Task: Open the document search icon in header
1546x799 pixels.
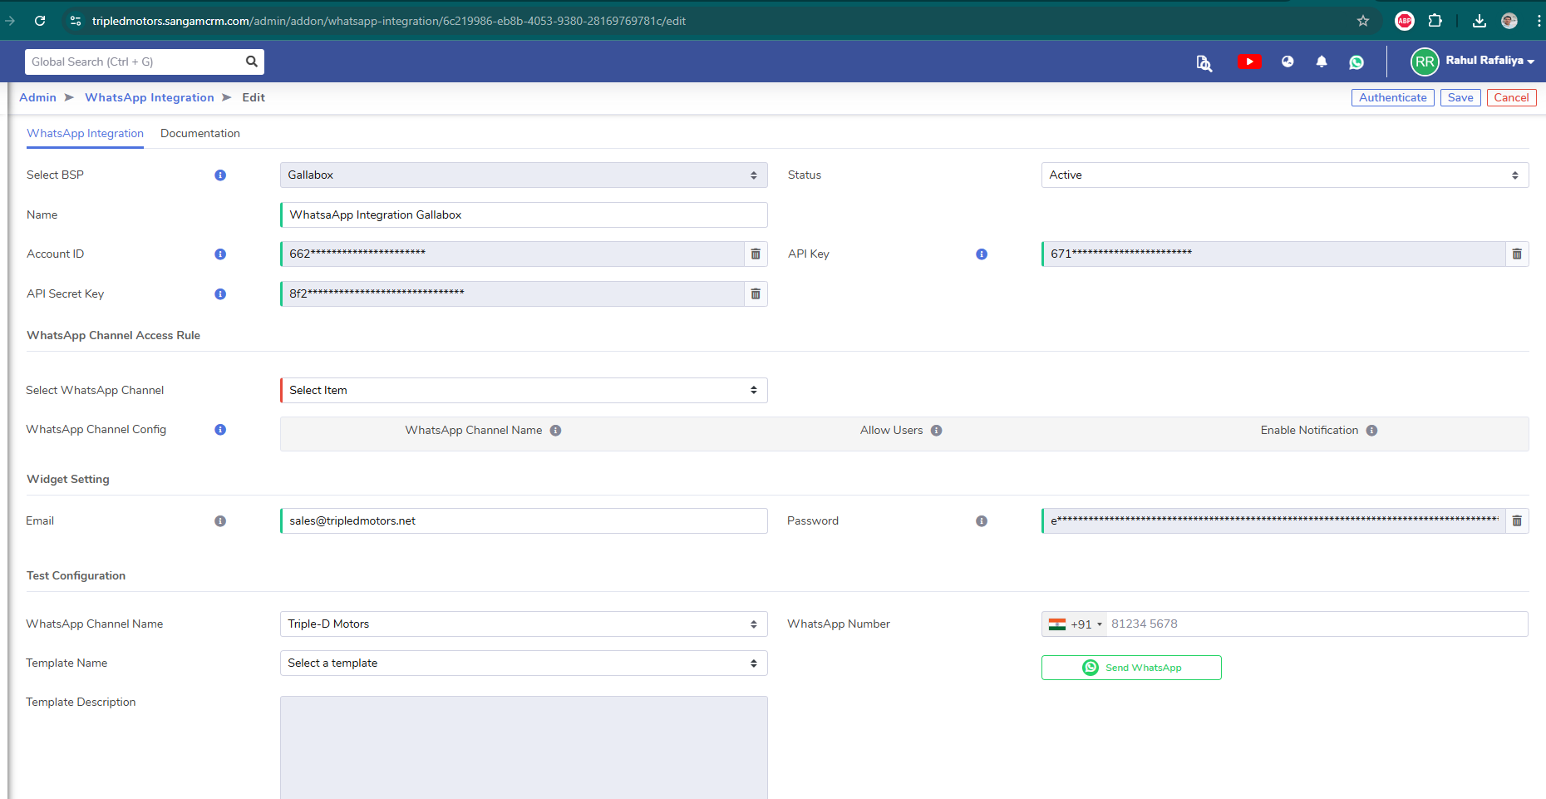Action: click(x=1204, y=62)
